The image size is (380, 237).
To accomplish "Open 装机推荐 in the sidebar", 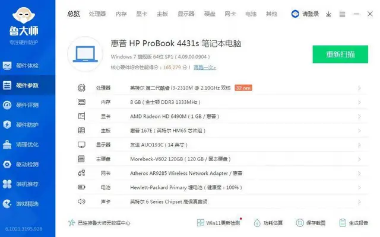I will pyautogui.click(x=27, y=184).
